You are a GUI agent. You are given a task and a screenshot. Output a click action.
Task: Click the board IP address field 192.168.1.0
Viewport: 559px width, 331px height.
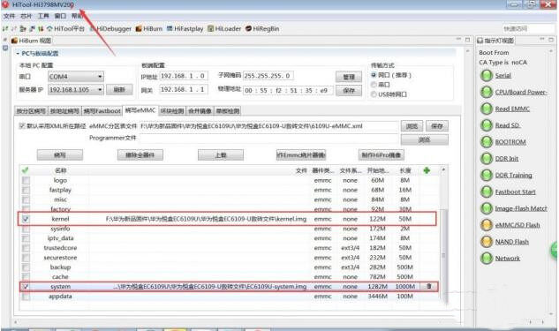tap(184, 76)
